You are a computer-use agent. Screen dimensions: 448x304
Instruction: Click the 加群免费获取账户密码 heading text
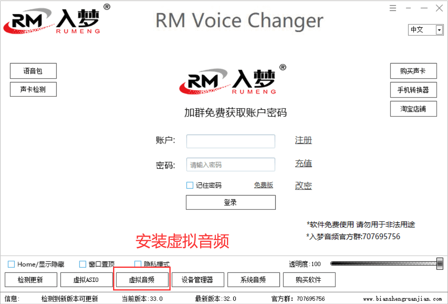pyautogui.click(x=235, y=112)
